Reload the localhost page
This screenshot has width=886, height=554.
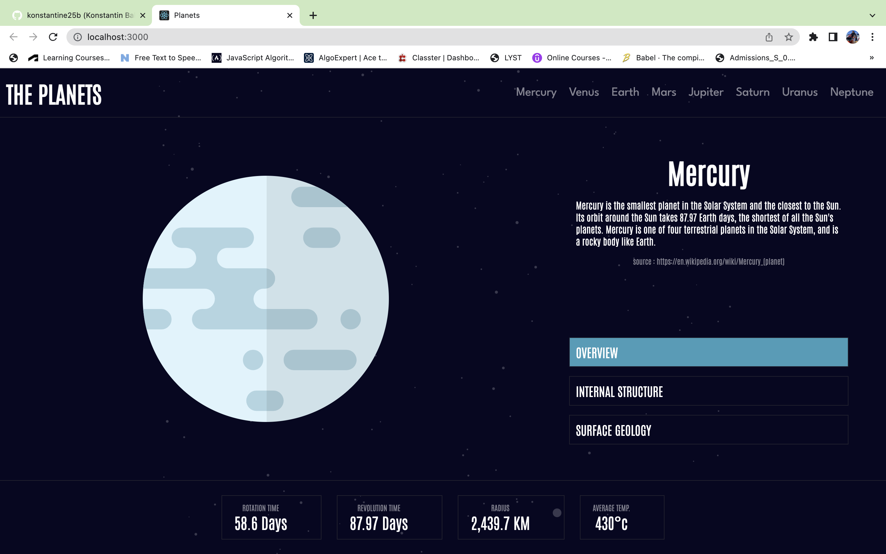click(53, 37)
